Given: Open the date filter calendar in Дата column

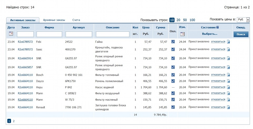Looking at the screenshot, I should point(11,34).
